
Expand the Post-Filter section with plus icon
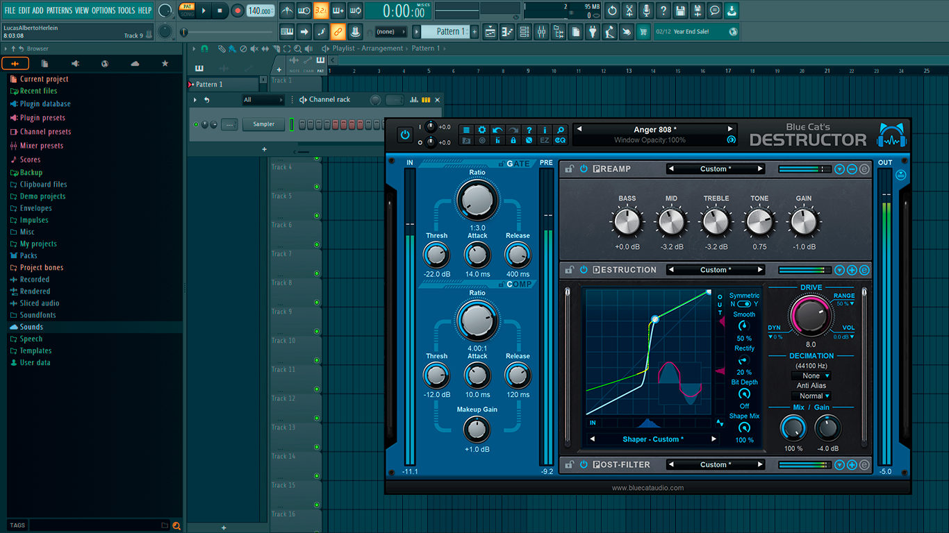852,465
